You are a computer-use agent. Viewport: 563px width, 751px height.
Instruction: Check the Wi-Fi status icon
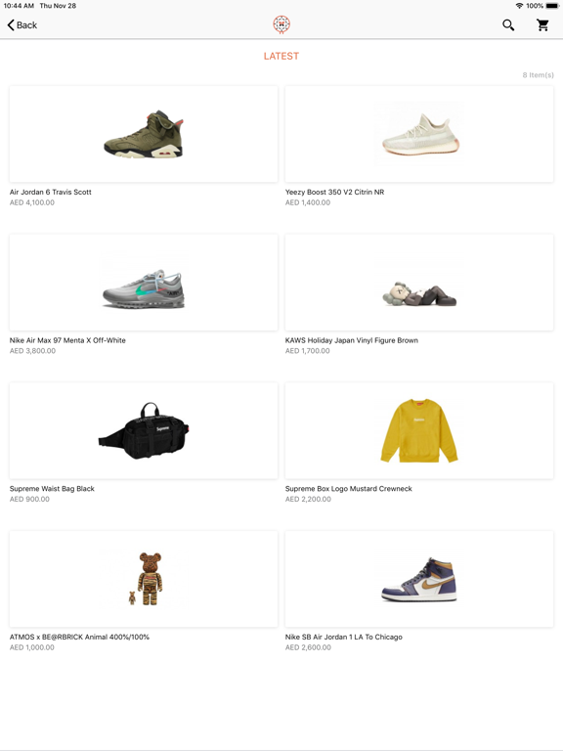tap(519, 6)
